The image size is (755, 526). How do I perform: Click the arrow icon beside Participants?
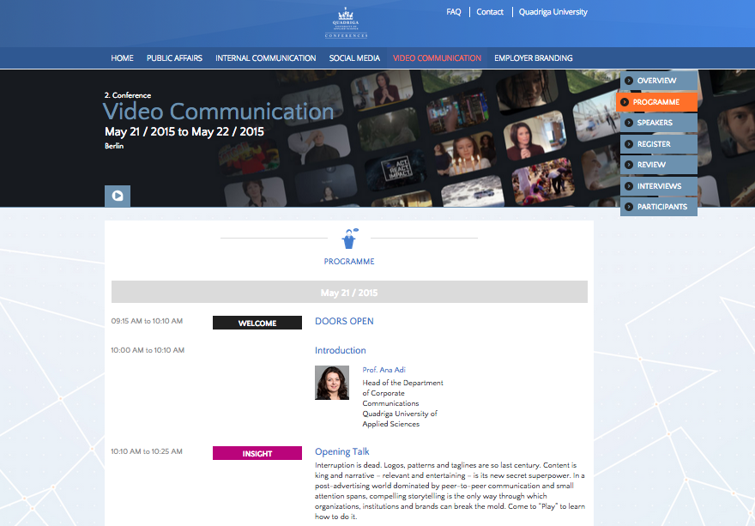point(629,207)
